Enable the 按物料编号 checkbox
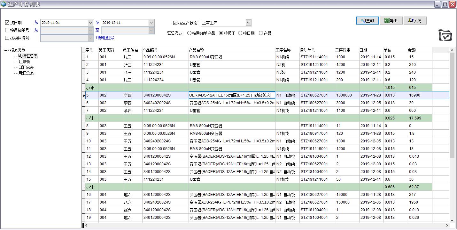The height and width of the screenshot is (230, 457). (7, 38)
